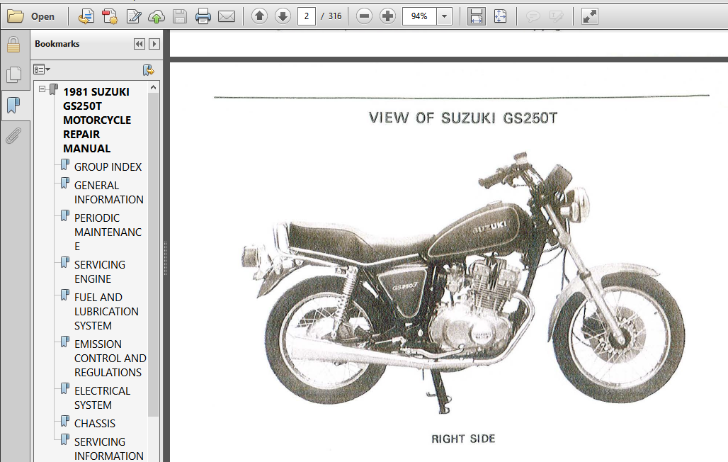Click the page number input field
728x462 pixels.
[307, 17]
